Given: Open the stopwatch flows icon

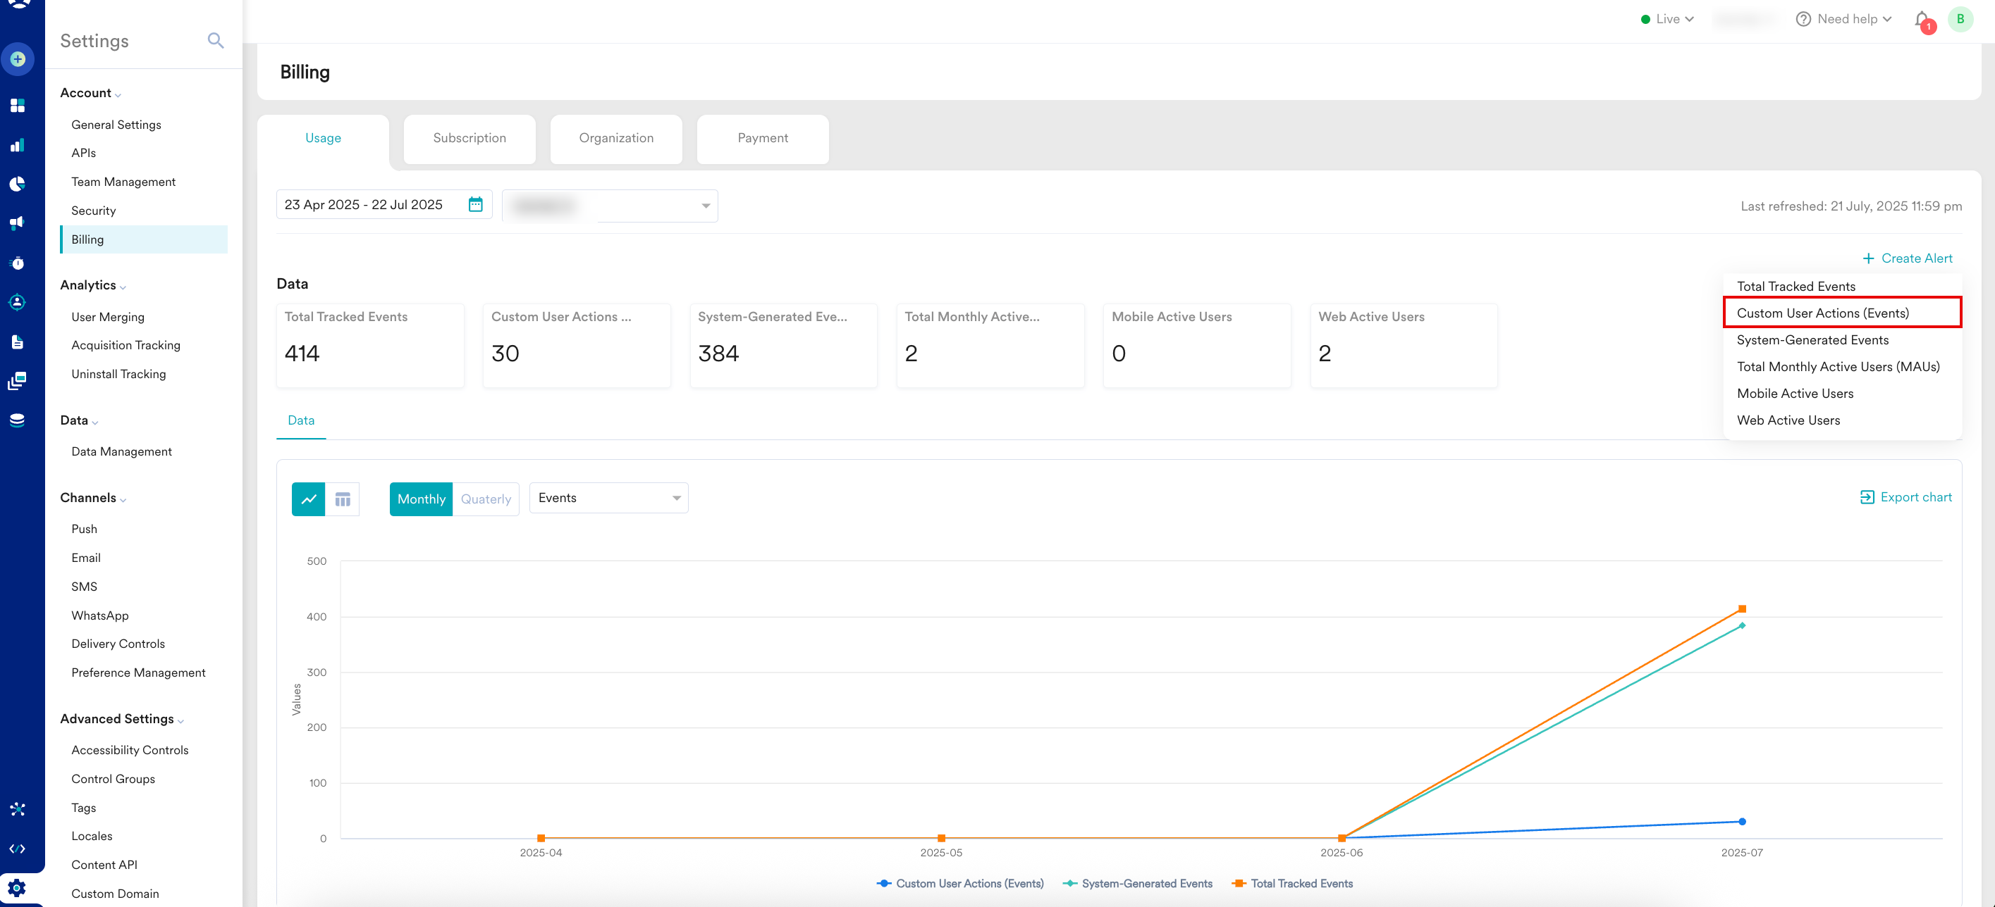Looking at the screenshot, I should coord(17,263).
